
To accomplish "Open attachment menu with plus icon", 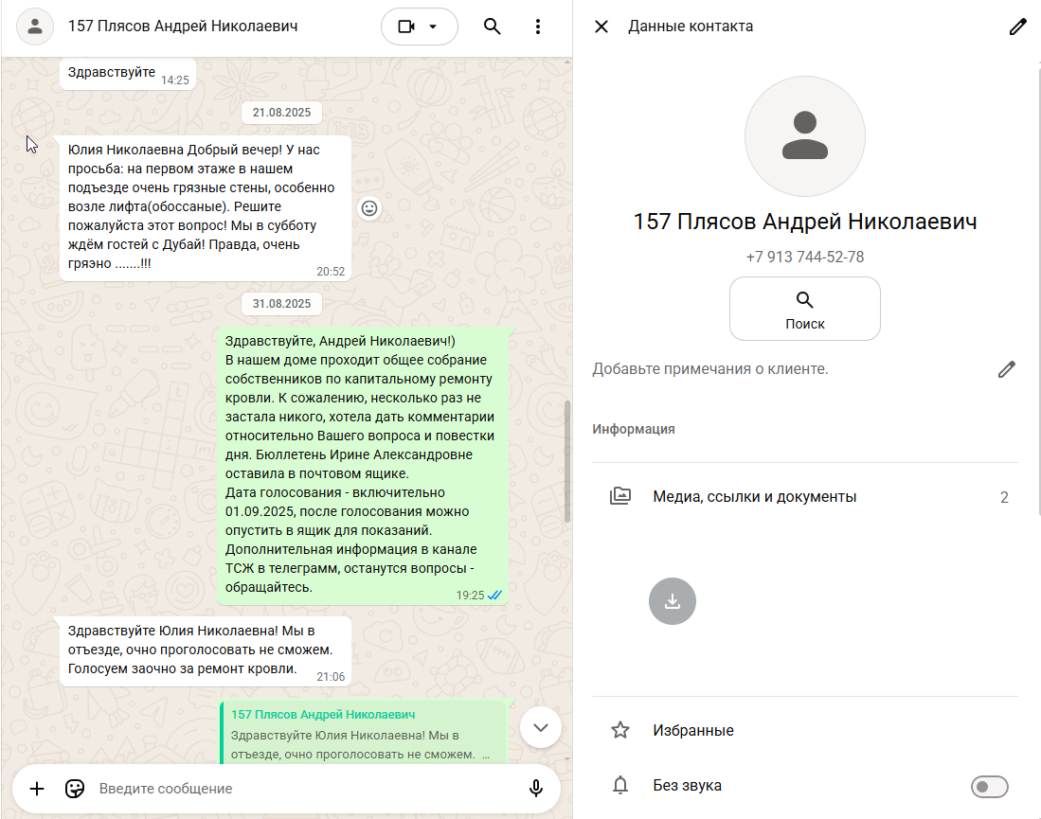I will click(37, 789).
